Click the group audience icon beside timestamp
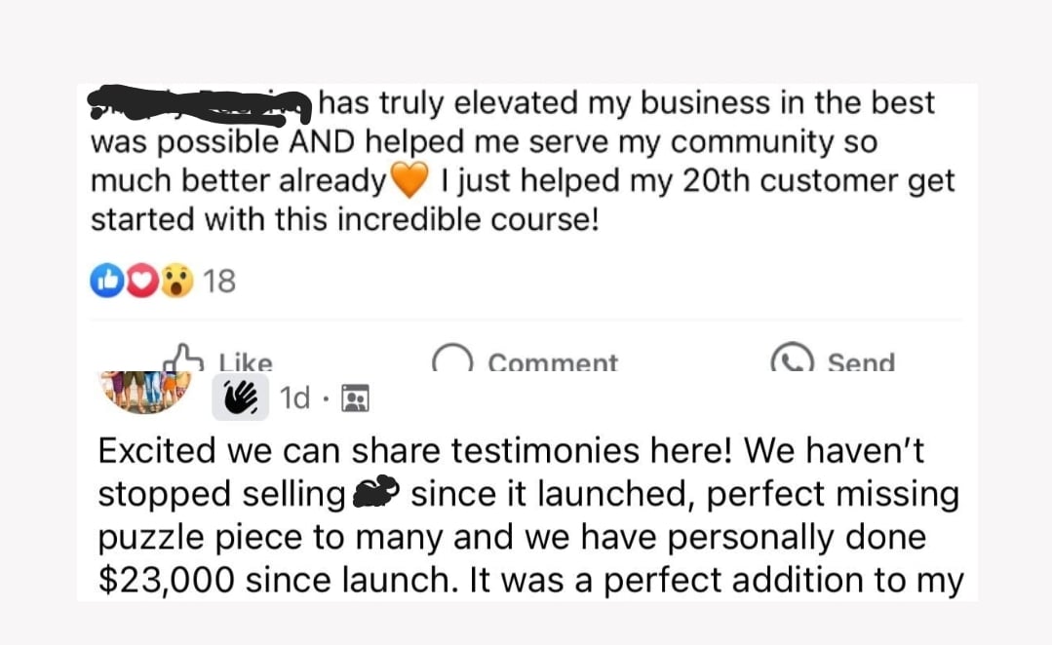Viewport: 1052px width, 645px height. [x=356, y=398]
